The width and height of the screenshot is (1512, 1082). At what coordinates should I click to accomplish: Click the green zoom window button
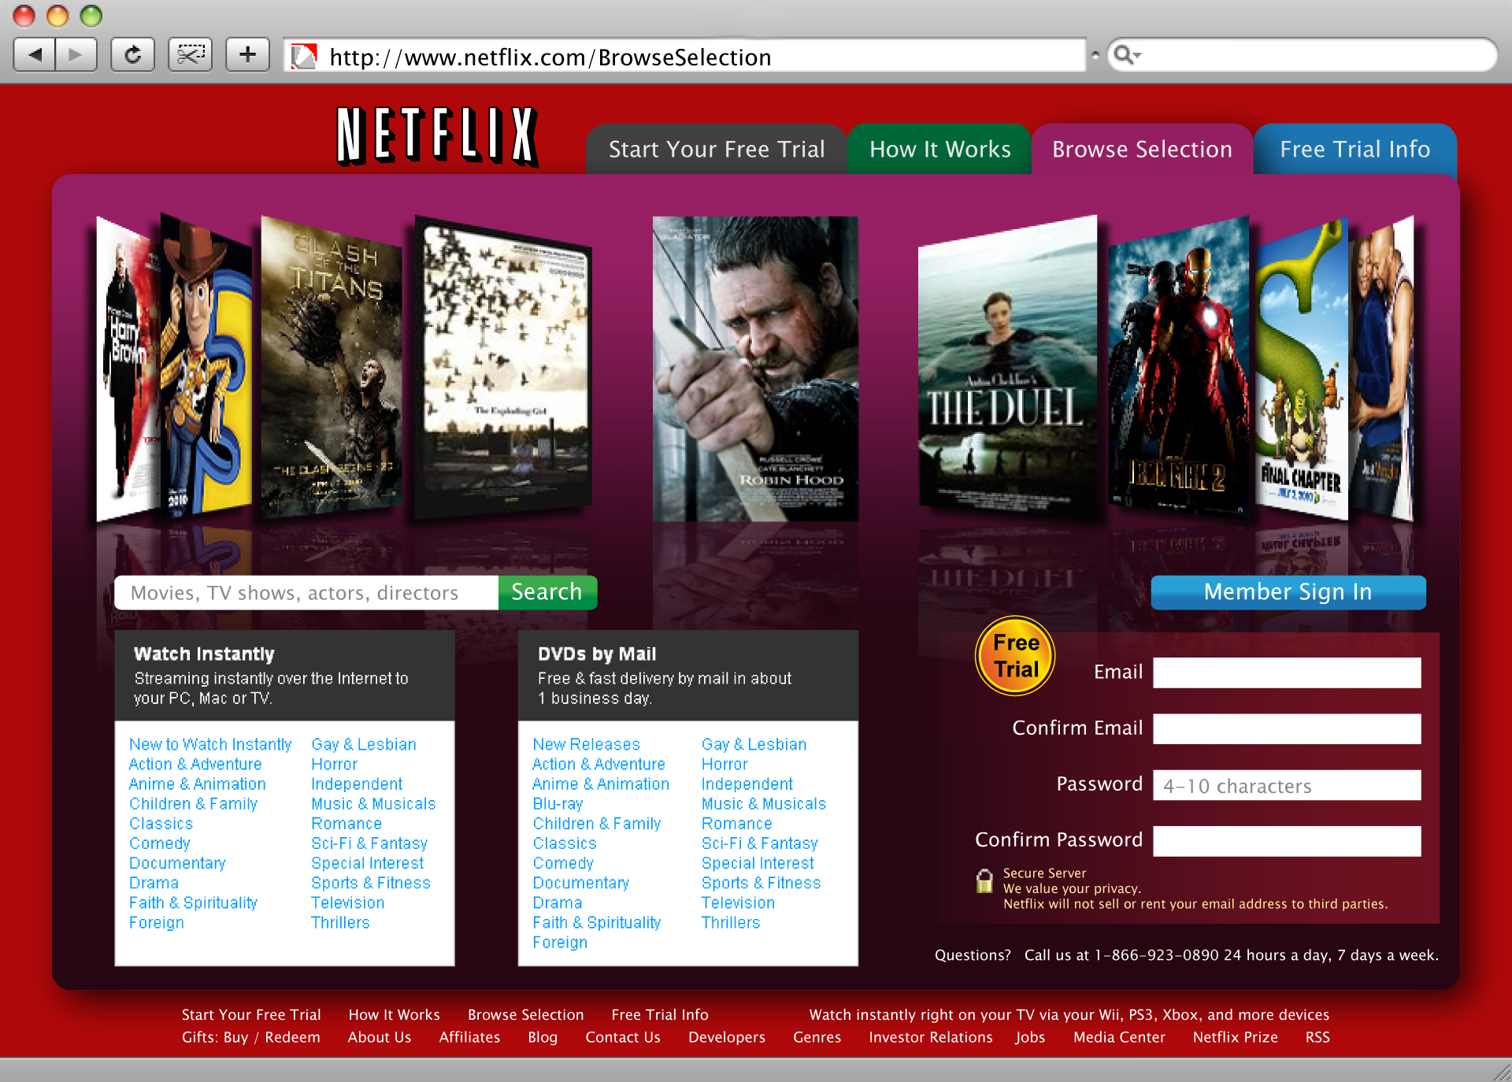click(91, 15)
